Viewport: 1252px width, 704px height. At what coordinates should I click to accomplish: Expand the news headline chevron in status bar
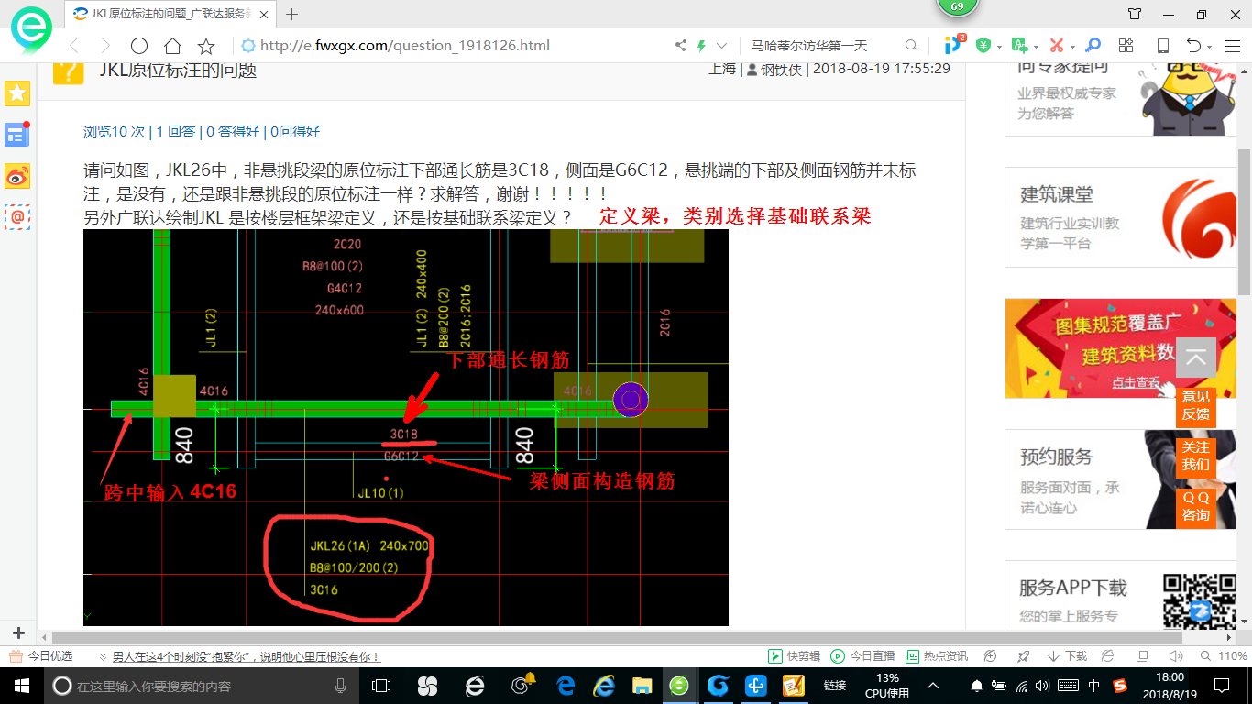[x=103, y=656]
